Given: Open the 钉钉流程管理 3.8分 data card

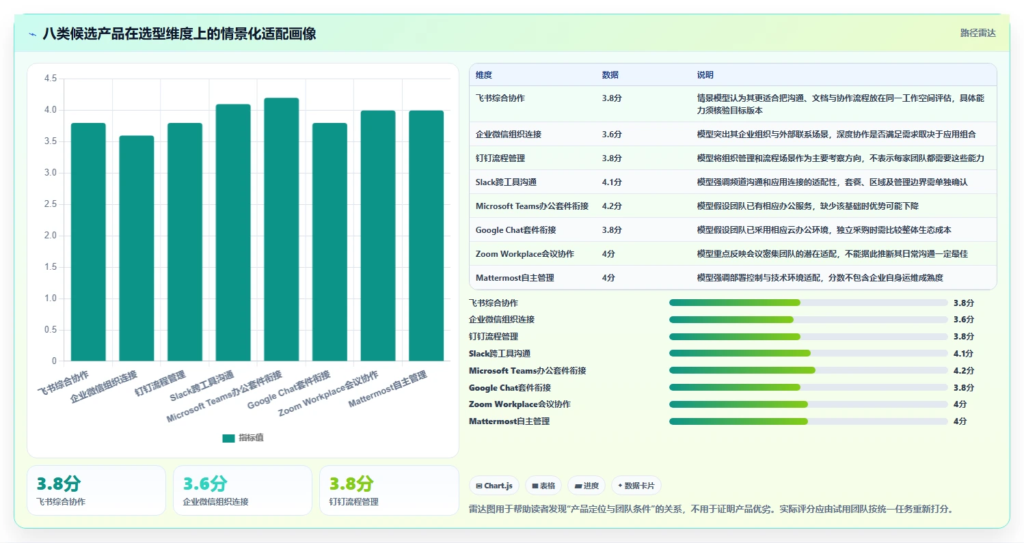Looking at the screenshot, I should [x=389, y=490].
